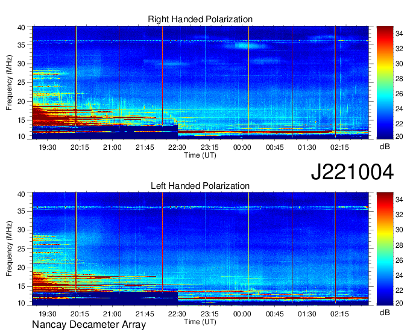Click the Left Handed Polarization spectrogram image
Viewport: 410px width, 332px height.
coord(200,249)
